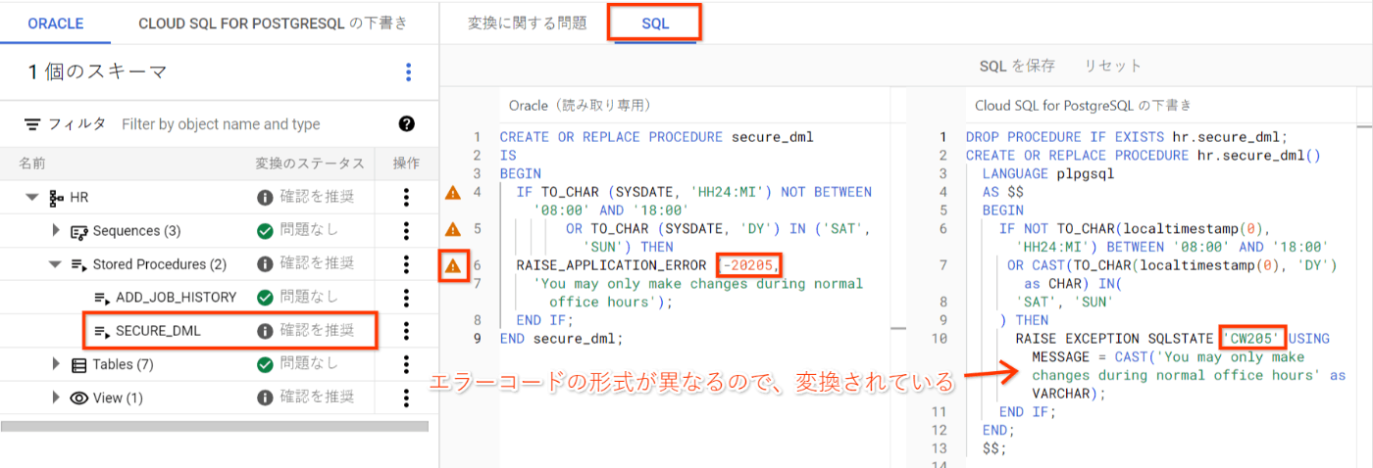Click Tables grid icon
Screen dimensions: 1373x468
pos(79,364)
